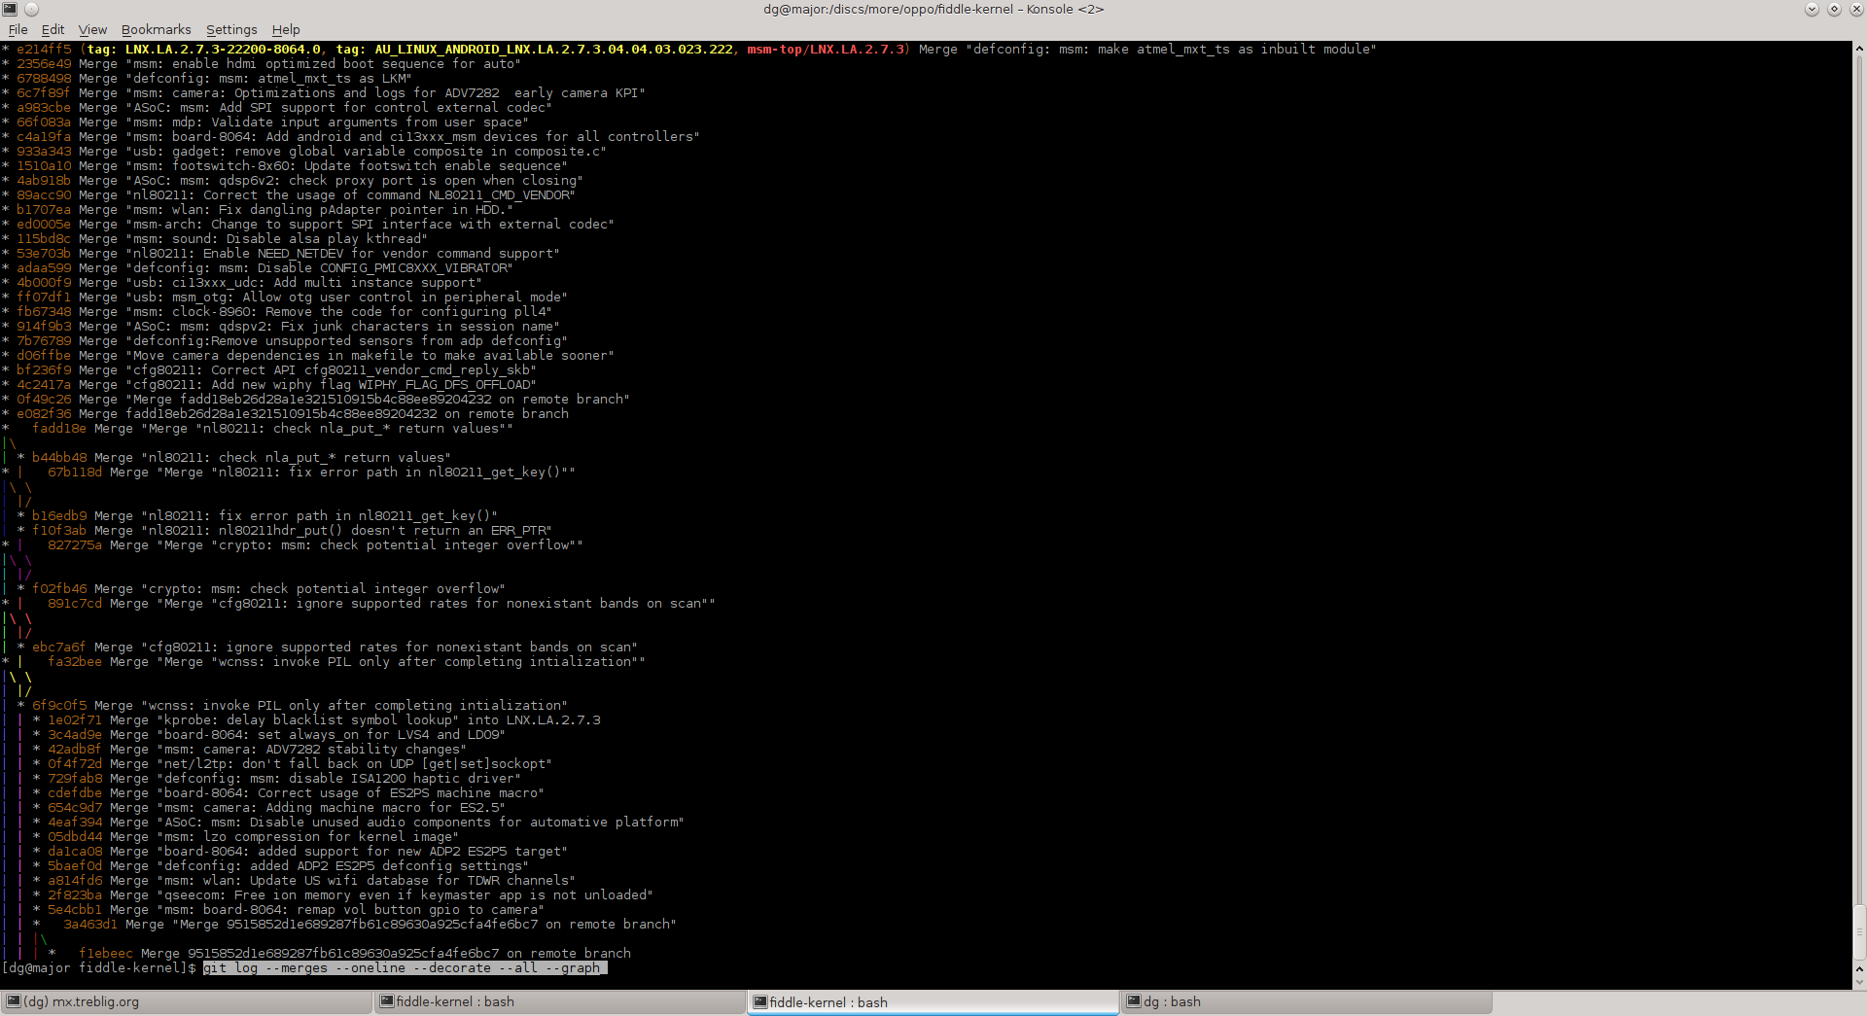Click commit hash f10f3ab
Viewport: 1867px width, 1016px height.
pyautogui.click(x=59, y=530)
